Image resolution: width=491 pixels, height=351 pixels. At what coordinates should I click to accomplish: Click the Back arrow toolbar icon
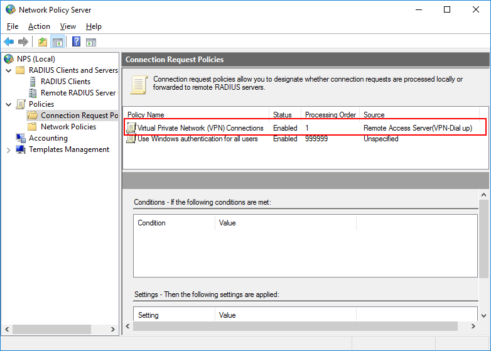[9, 41]
